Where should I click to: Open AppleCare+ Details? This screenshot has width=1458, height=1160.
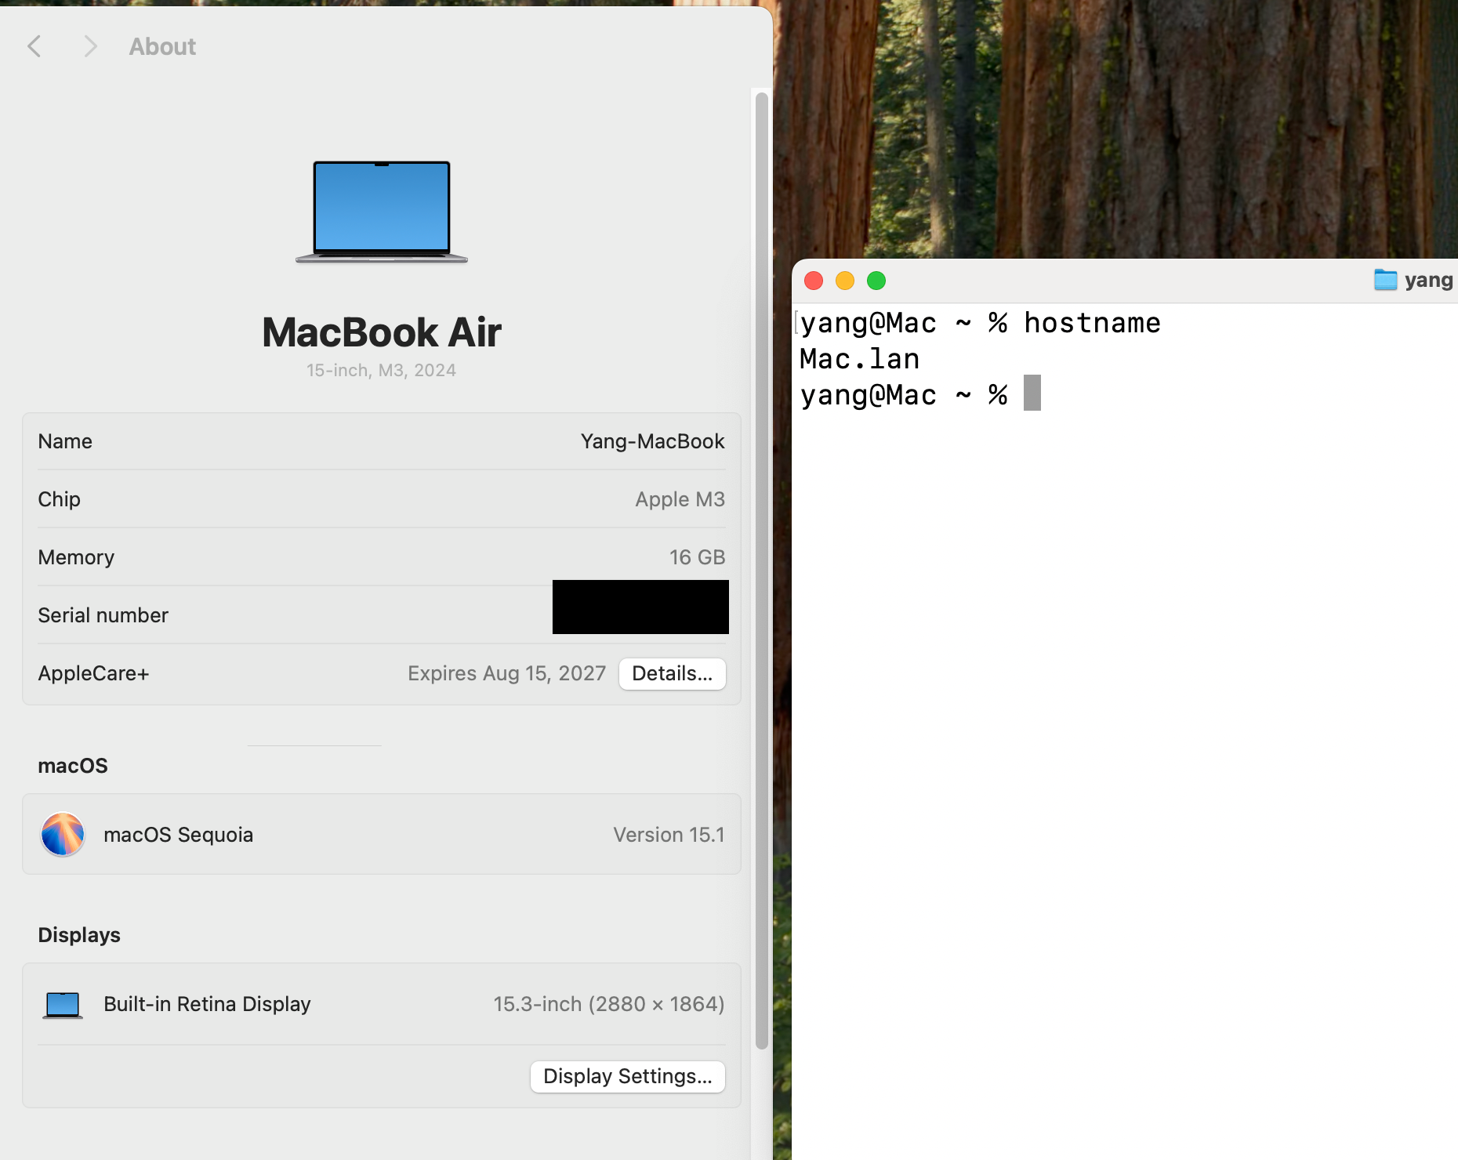(x=673, y=674)
